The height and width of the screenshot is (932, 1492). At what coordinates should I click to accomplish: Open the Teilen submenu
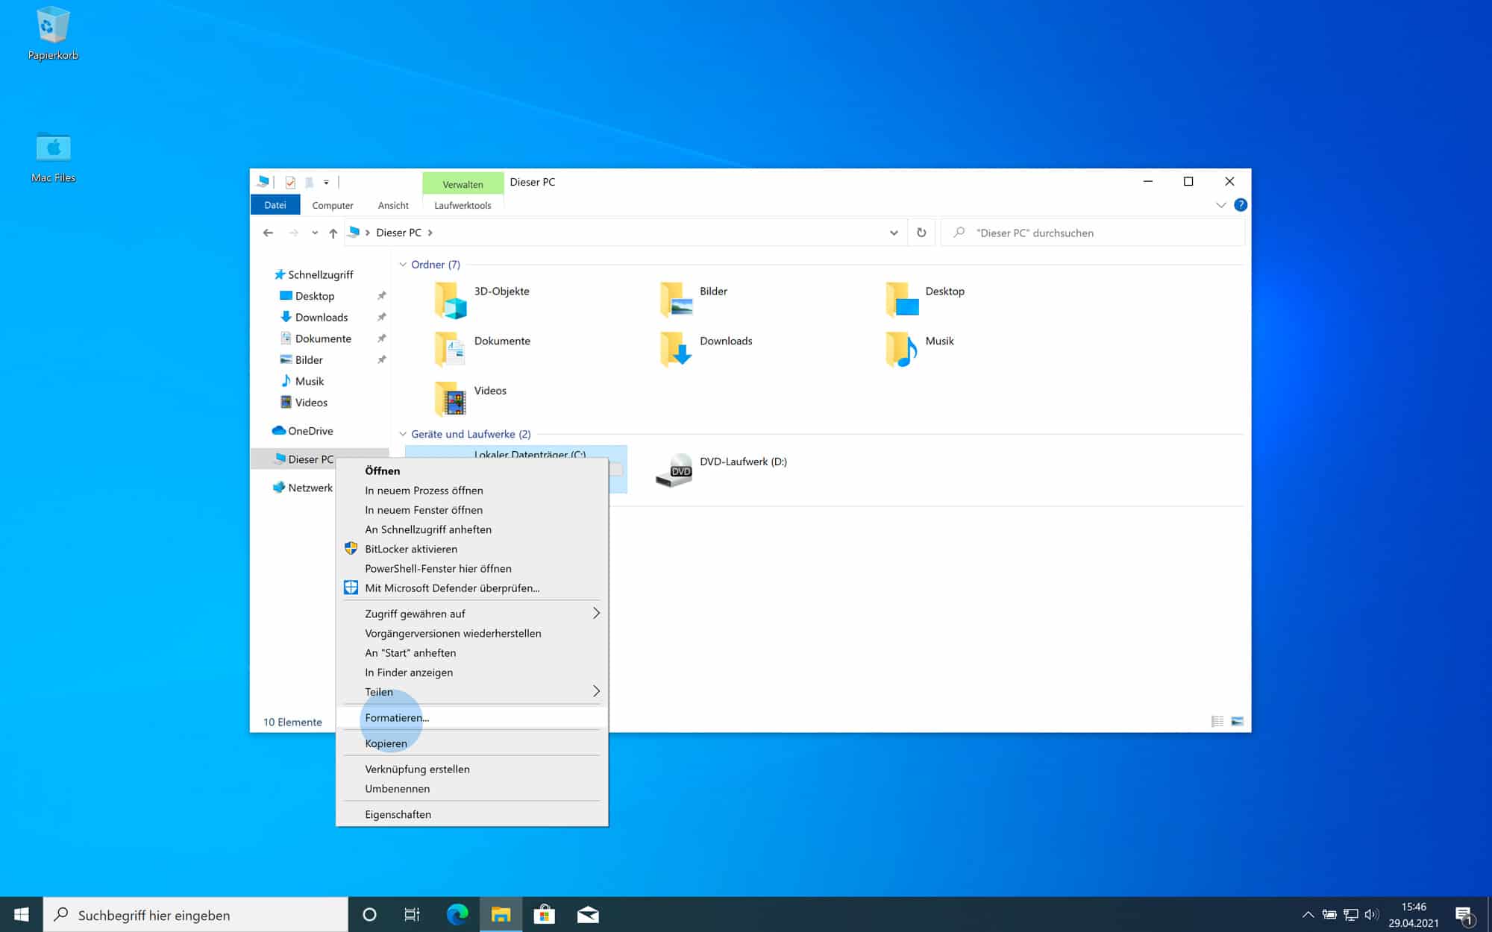[x=472, y=692]
